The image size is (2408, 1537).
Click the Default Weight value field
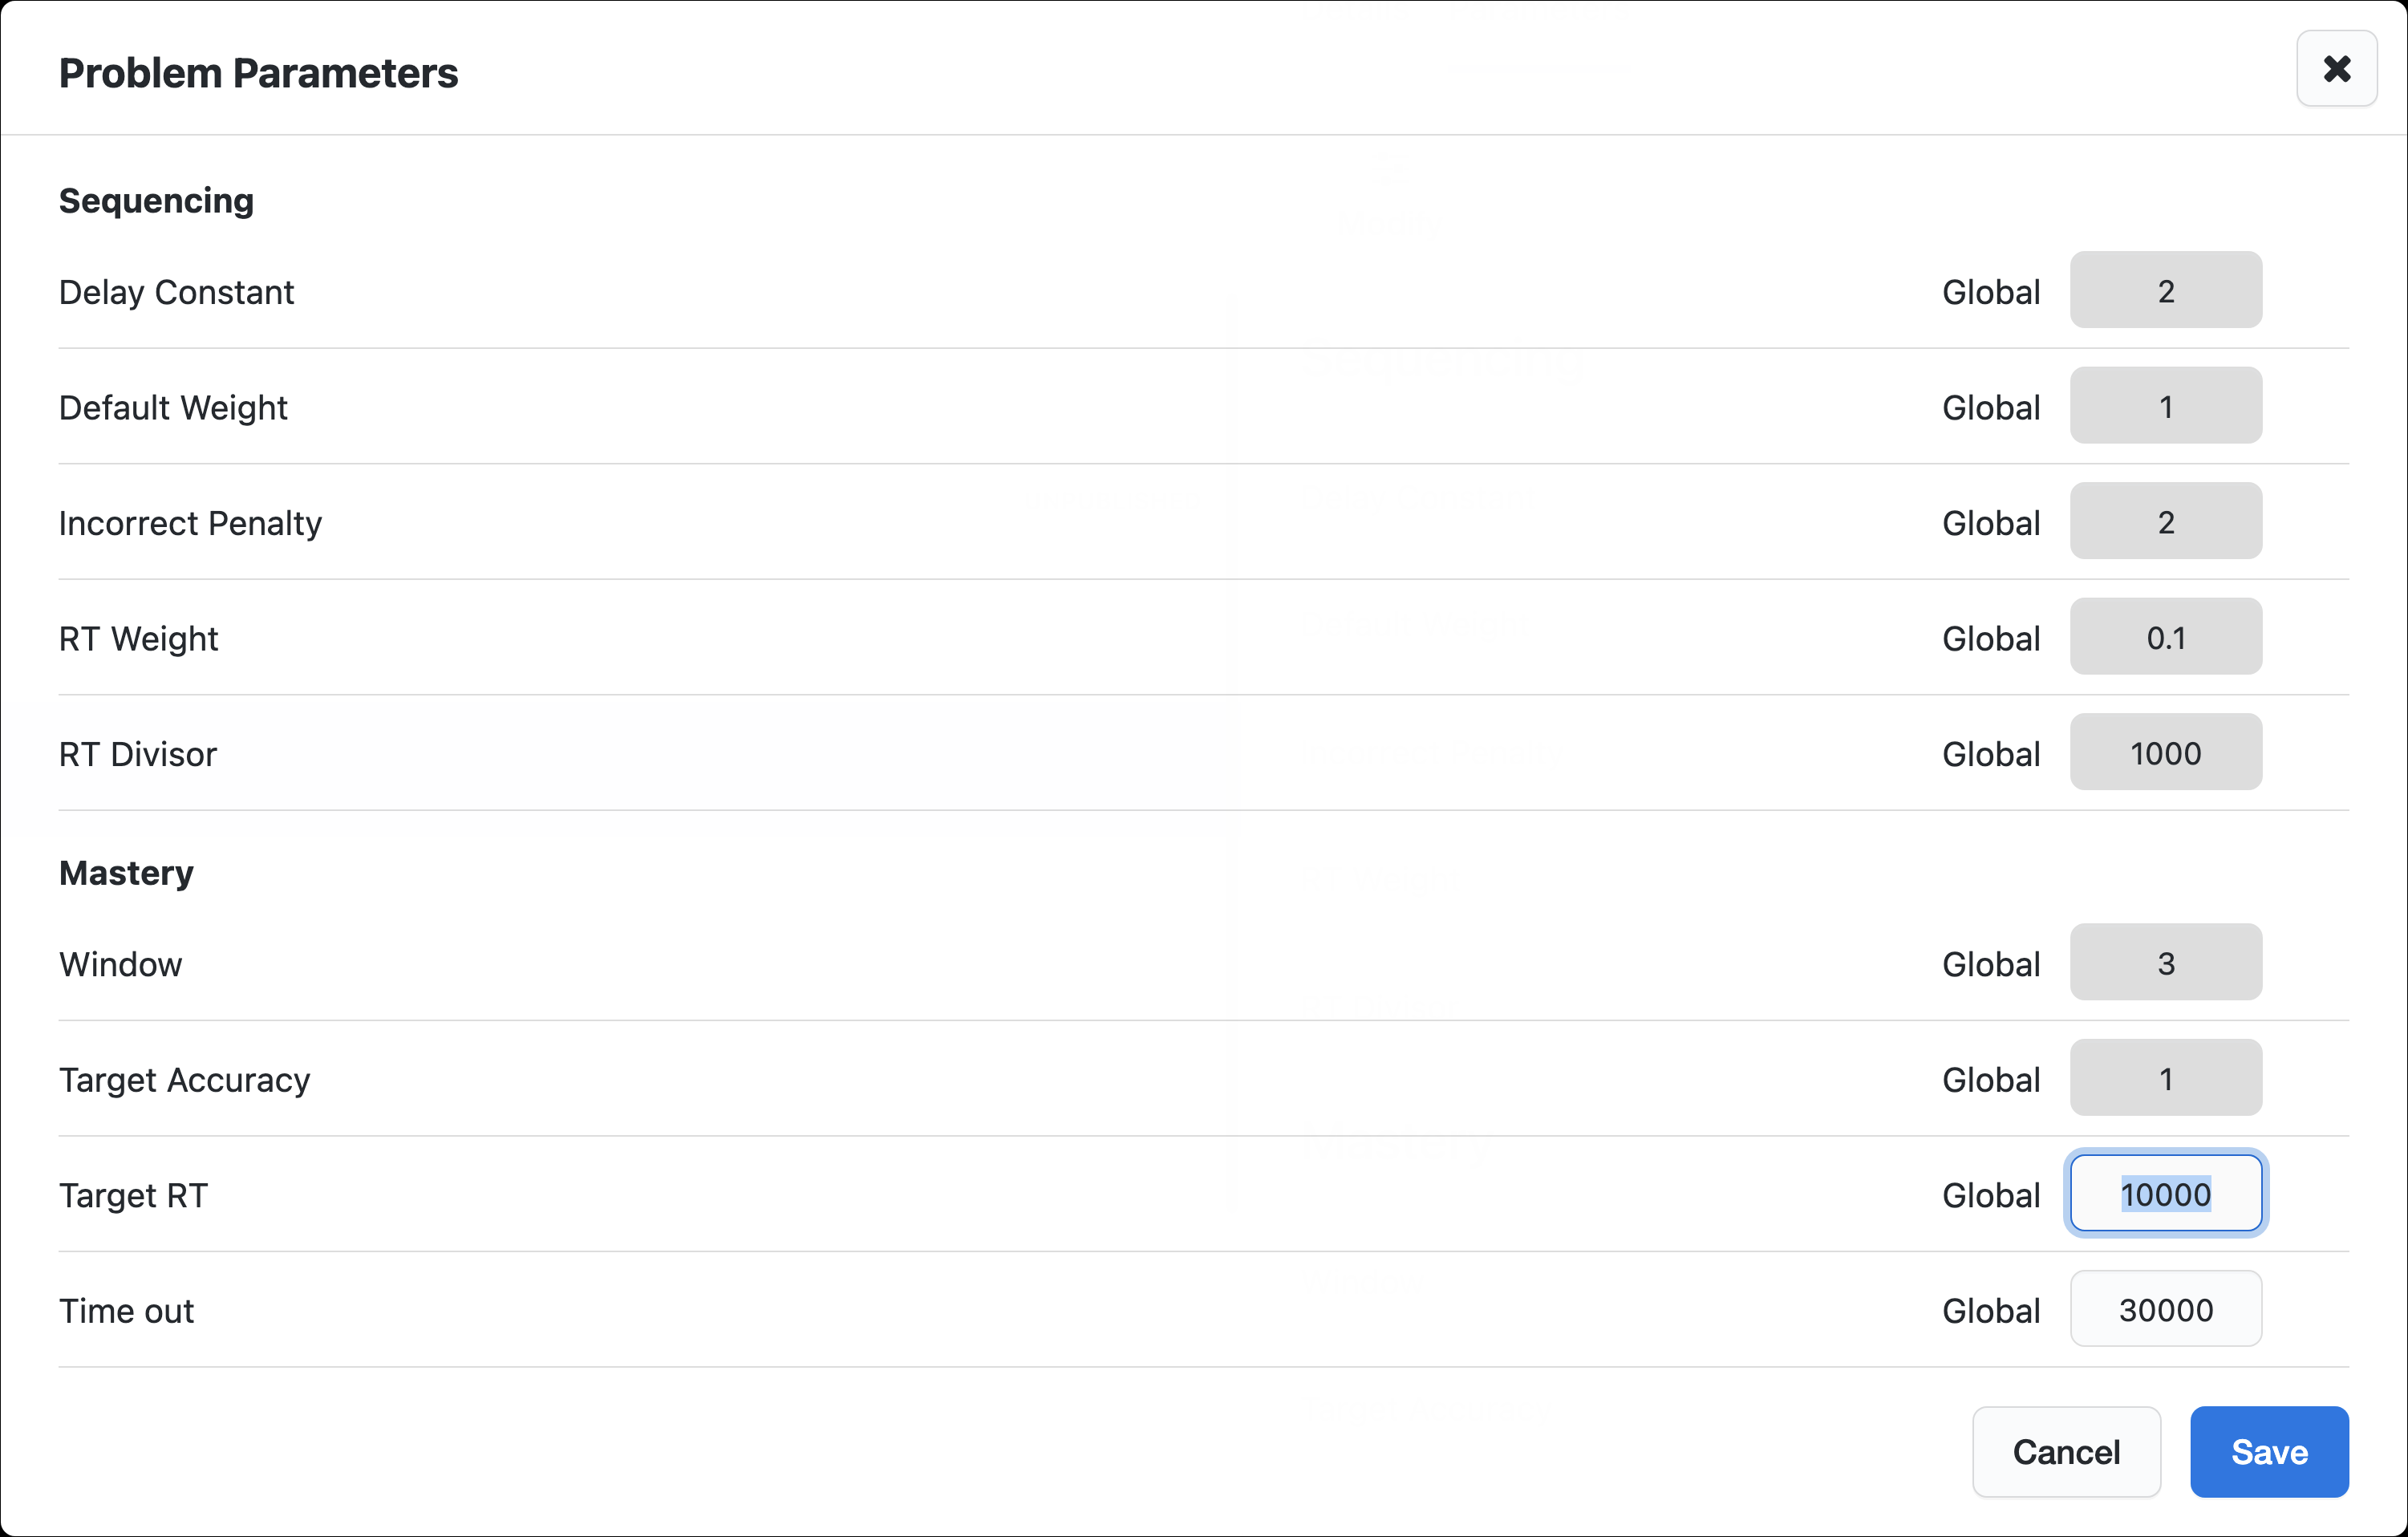point(2165,406)
